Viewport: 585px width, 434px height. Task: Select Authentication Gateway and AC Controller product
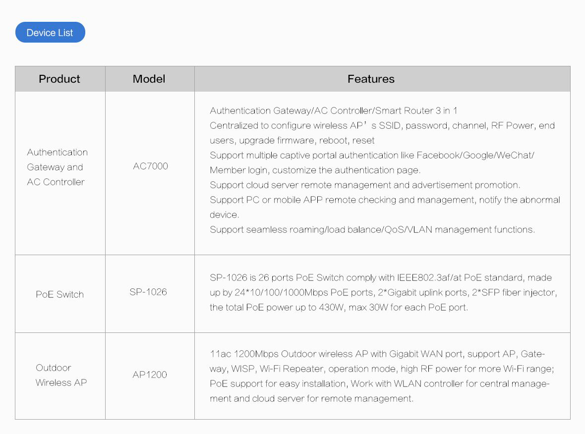57,167
